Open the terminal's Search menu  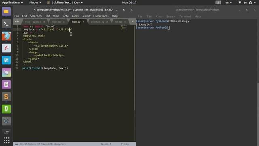[x=171, y=17]
